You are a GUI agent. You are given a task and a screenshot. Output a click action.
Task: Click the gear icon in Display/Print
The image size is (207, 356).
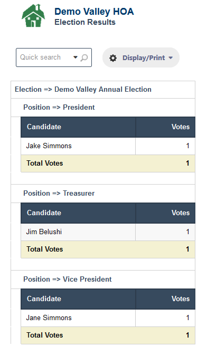113,58
